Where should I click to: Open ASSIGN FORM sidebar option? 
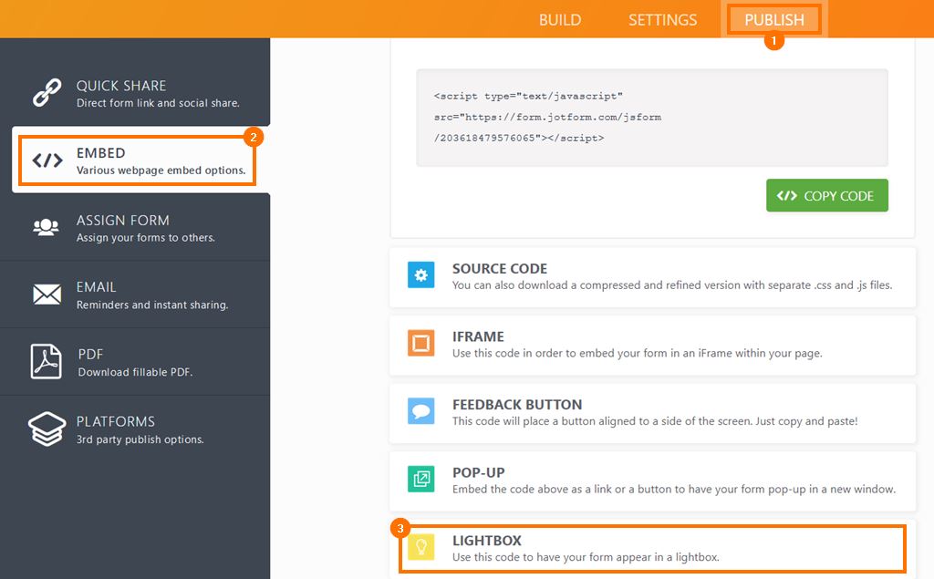(x=135, y=228)
